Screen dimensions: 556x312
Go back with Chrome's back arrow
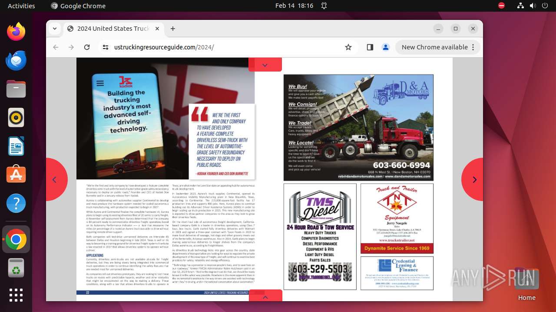point(56,47)
